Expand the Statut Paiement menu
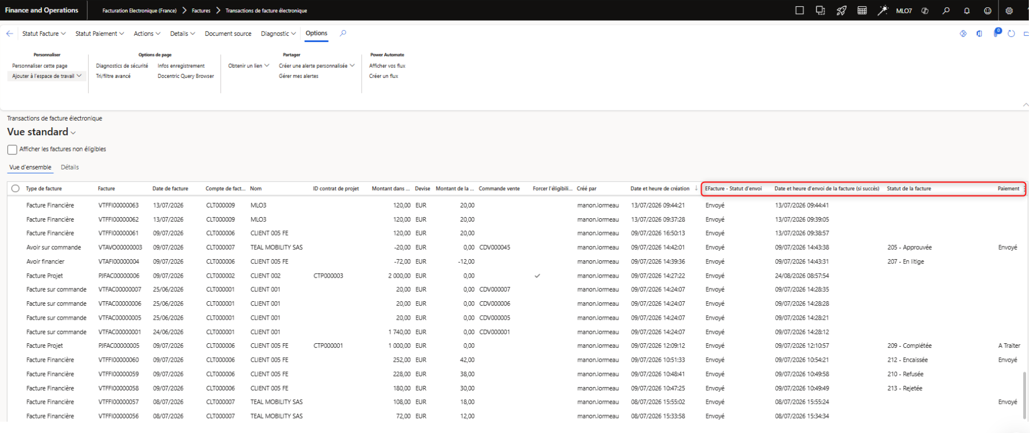Image resolution: width=1030 pixels, height=433 pixels. [x=100, y=34]
